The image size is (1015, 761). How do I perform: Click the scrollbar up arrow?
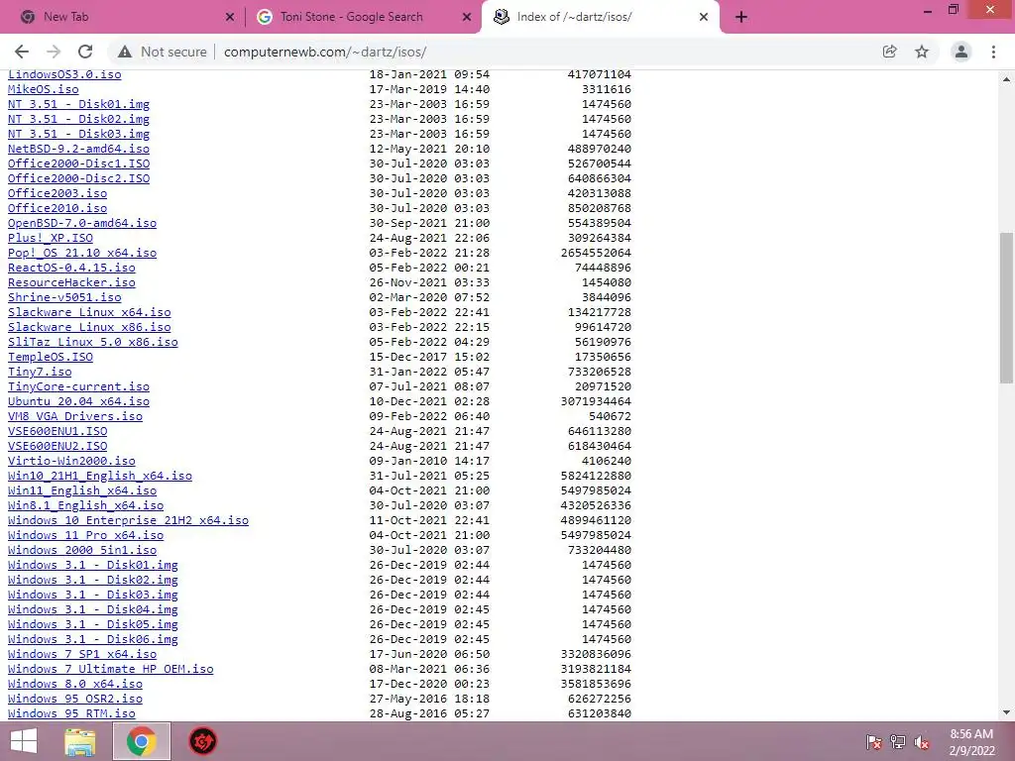pyautogui.click(x=1006, y=79)
